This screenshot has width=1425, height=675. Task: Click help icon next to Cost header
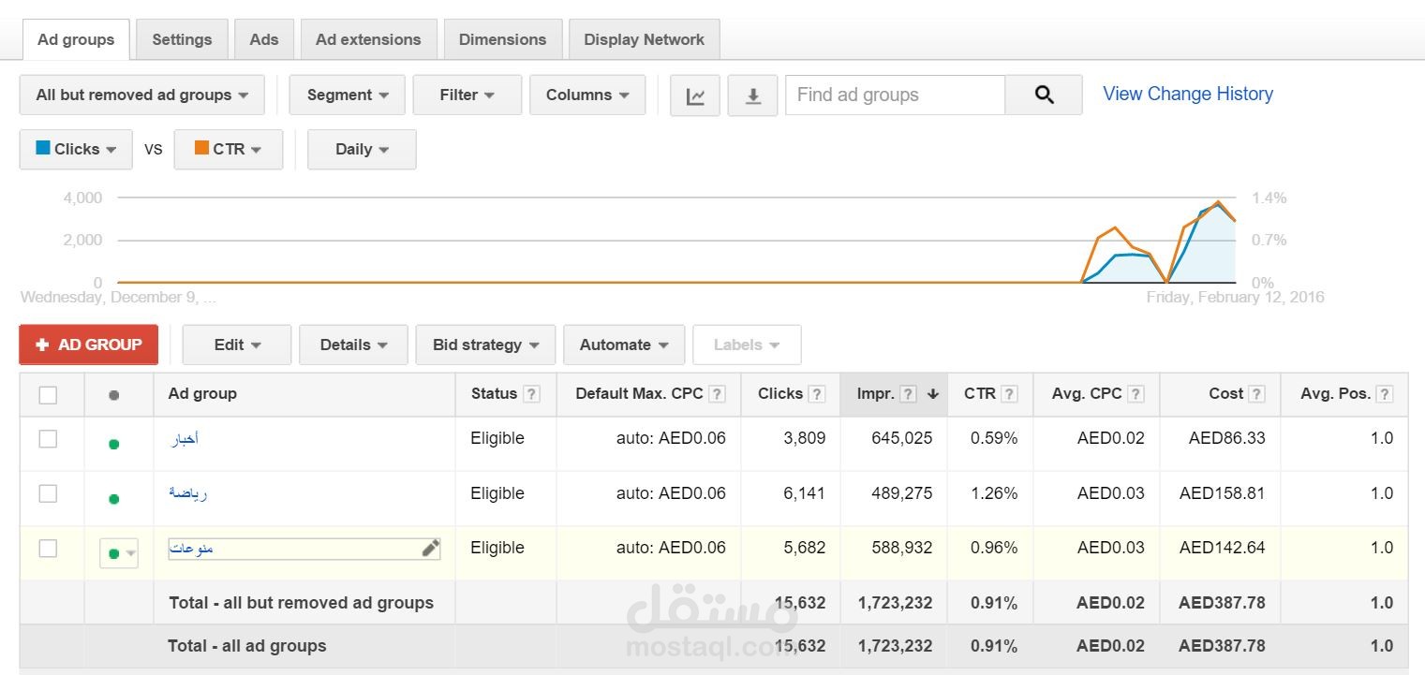coord(1256,394)
